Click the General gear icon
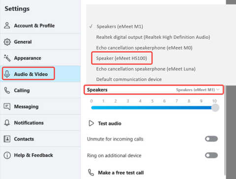This screenshot has width=236, height=179. 7,42
